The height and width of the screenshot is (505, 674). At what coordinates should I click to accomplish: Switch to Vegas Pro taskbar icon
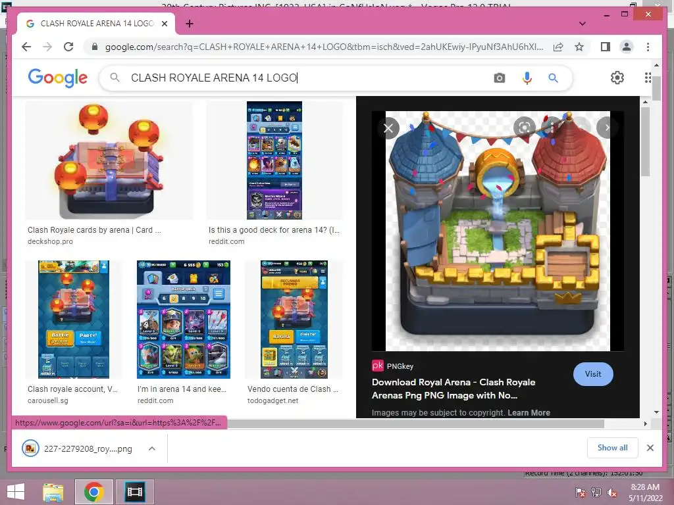134,492
